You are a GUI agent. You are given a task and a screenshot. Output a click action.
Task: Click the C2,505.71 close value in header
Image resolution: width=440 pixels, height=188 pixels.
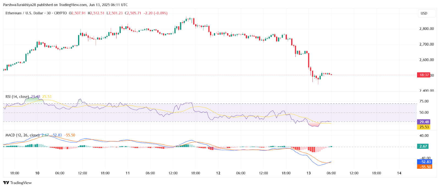point(133,13)
